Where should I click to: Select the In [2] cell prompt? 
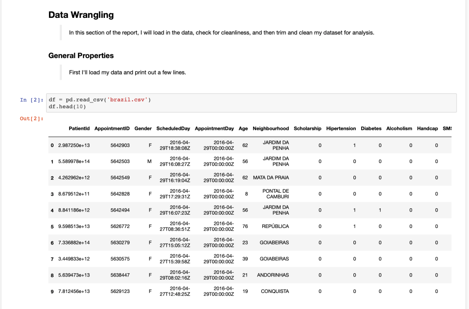(x=32, y=100)
